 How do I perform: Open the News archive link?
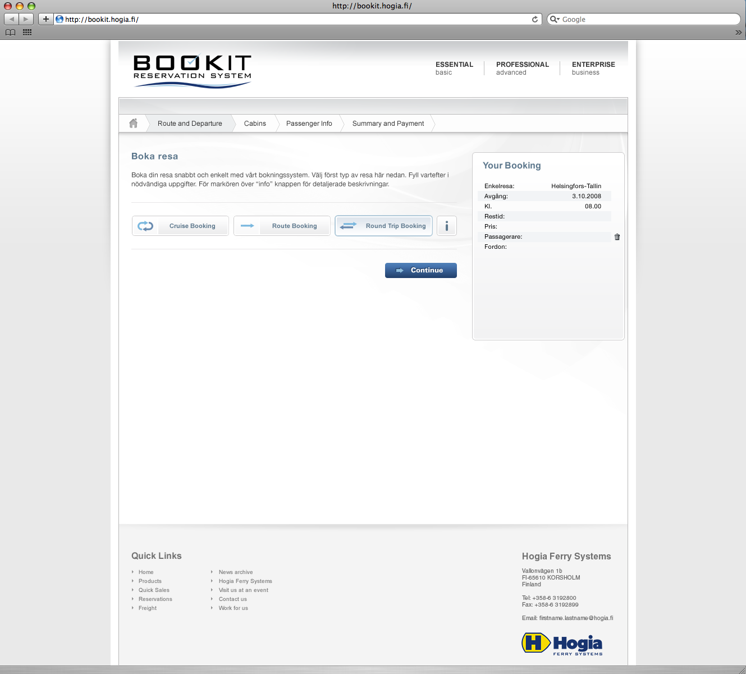point(236,572)
